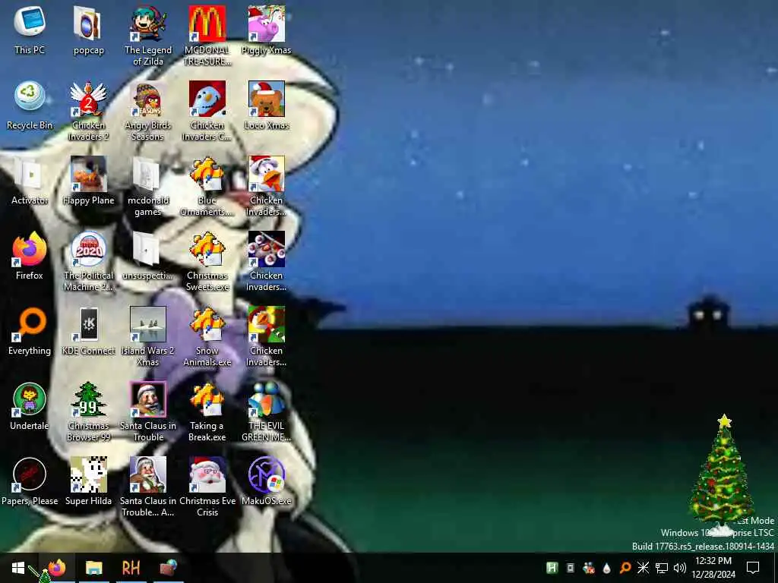The width and height of the screenshot is (778, 583).
Task: Click the Taking a Break.exe icon
Action: click(207, 399)
